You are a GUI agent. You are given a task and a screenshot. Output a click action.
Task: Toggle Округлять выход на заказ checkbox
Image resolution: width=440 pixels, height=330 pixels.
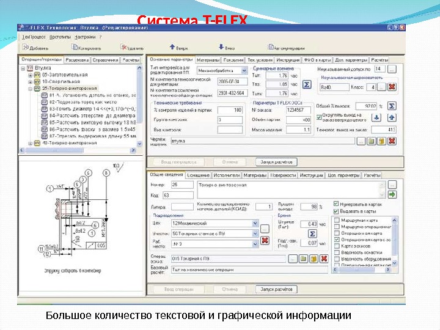(319, 117)
